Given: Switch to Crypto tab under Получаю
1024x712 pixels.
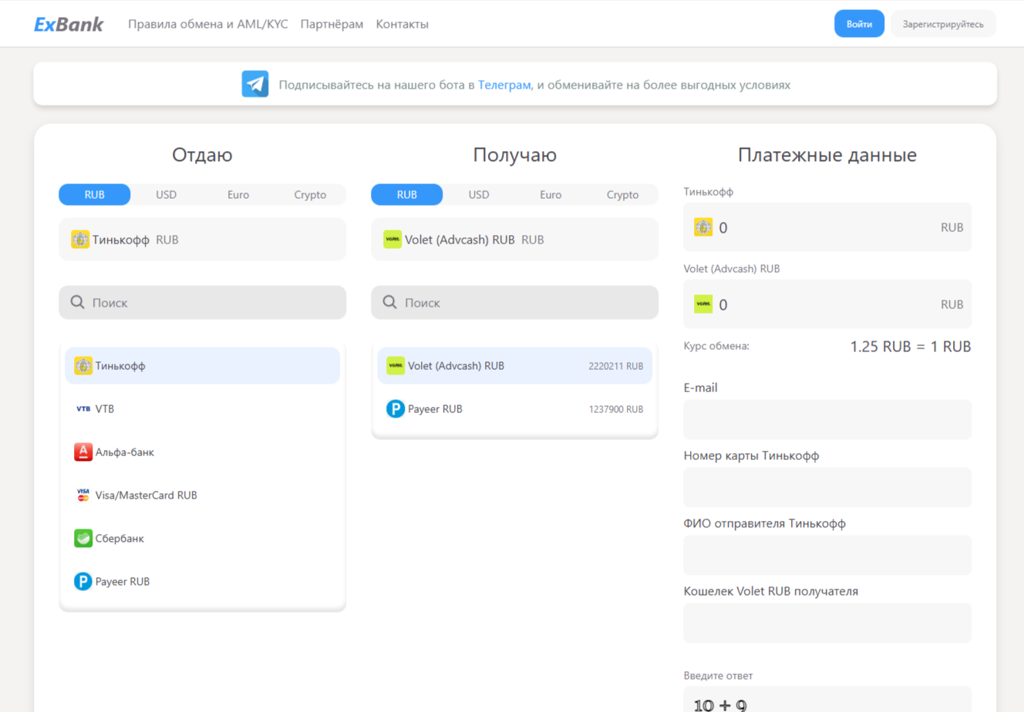Looking at the screenshot, I should [x=622, y=195].
